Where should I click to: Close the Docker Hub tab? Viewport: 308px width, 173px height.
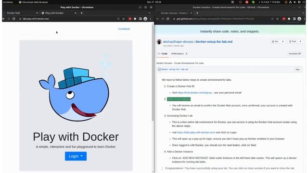pyautogui.click(x=37, y=13)
